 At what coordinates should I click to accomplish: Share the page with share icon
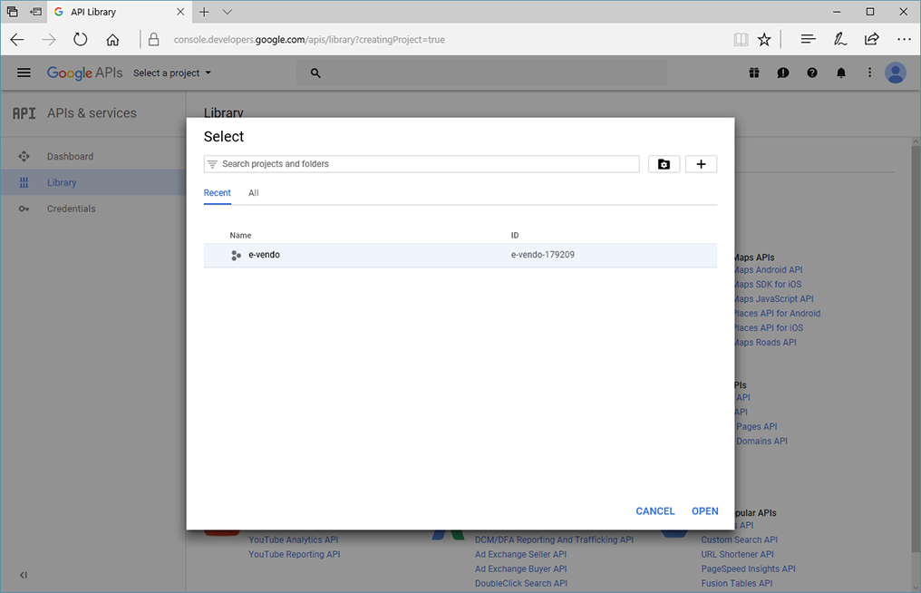(872, 39)
